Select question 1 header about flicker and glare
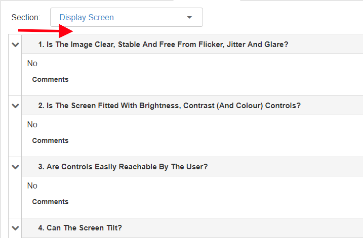363x238 pixels. (x=163, y=44)
